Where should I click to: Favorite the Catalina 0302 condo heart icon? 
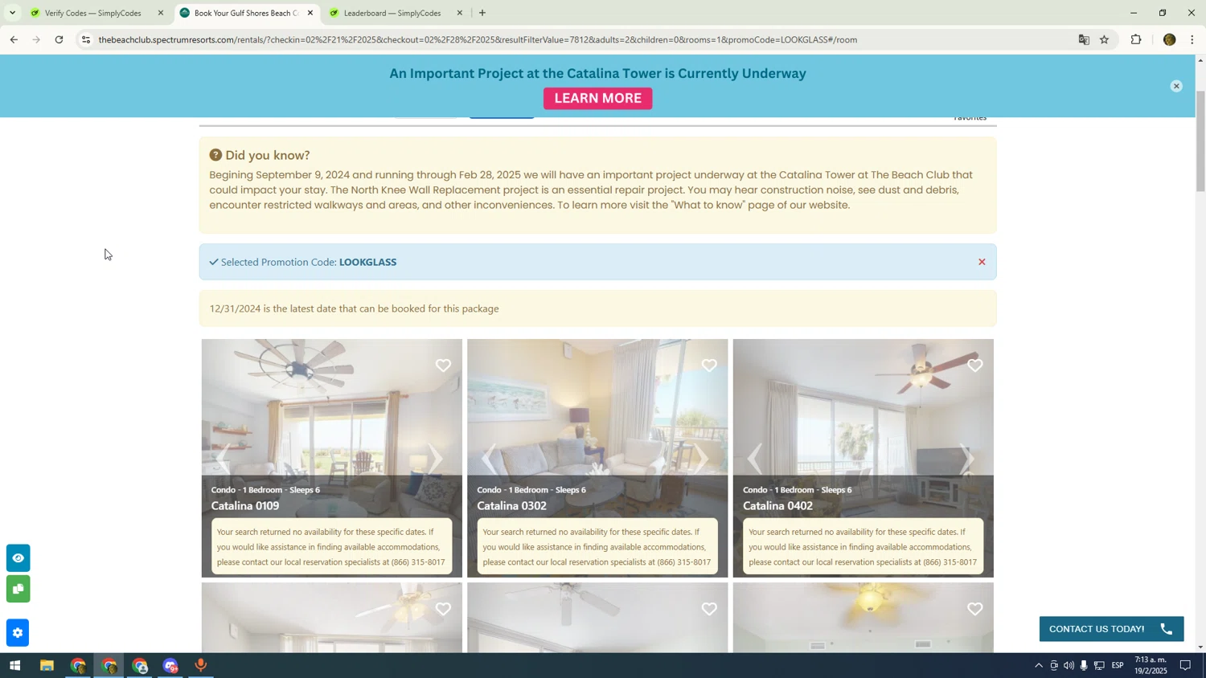coord(709,366)
